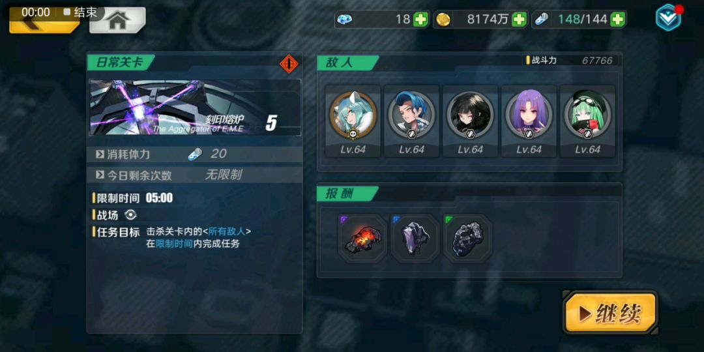The height and width of the screenshot is (352, 704).
Task: Toggle the battlefield eye preview
Action: coord(130,215)
